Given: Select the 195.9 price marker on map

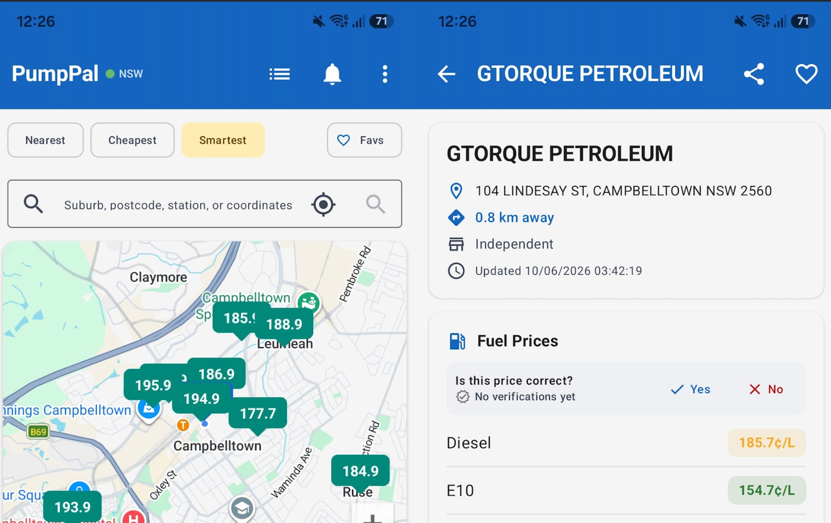Looking at the screenshot, I should 153,385.
